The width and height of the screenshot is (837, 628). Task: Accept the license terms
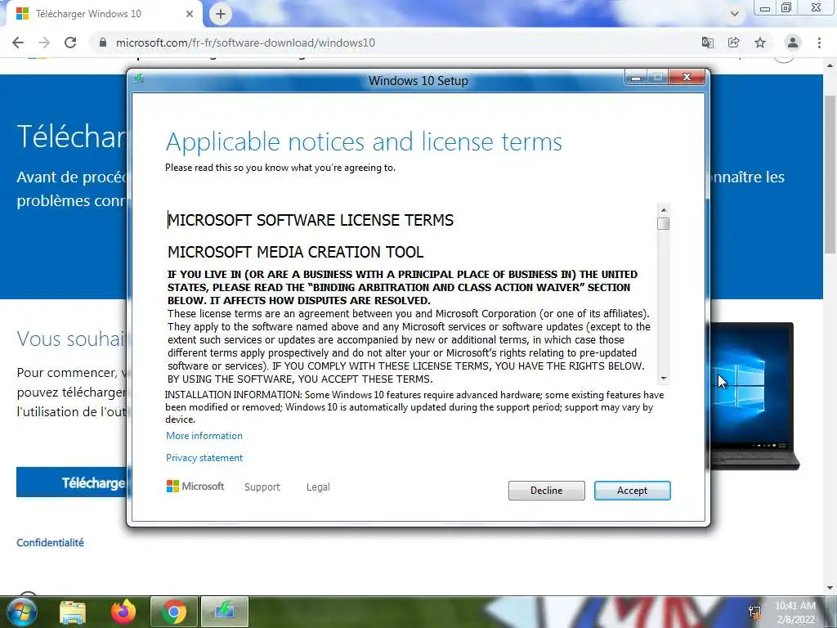pyautogui.click(x=632, y=491)
